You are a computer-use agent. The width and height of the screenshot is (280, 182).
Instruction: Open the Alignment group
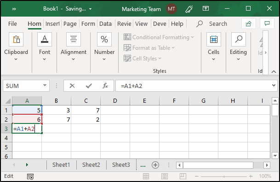74,47
